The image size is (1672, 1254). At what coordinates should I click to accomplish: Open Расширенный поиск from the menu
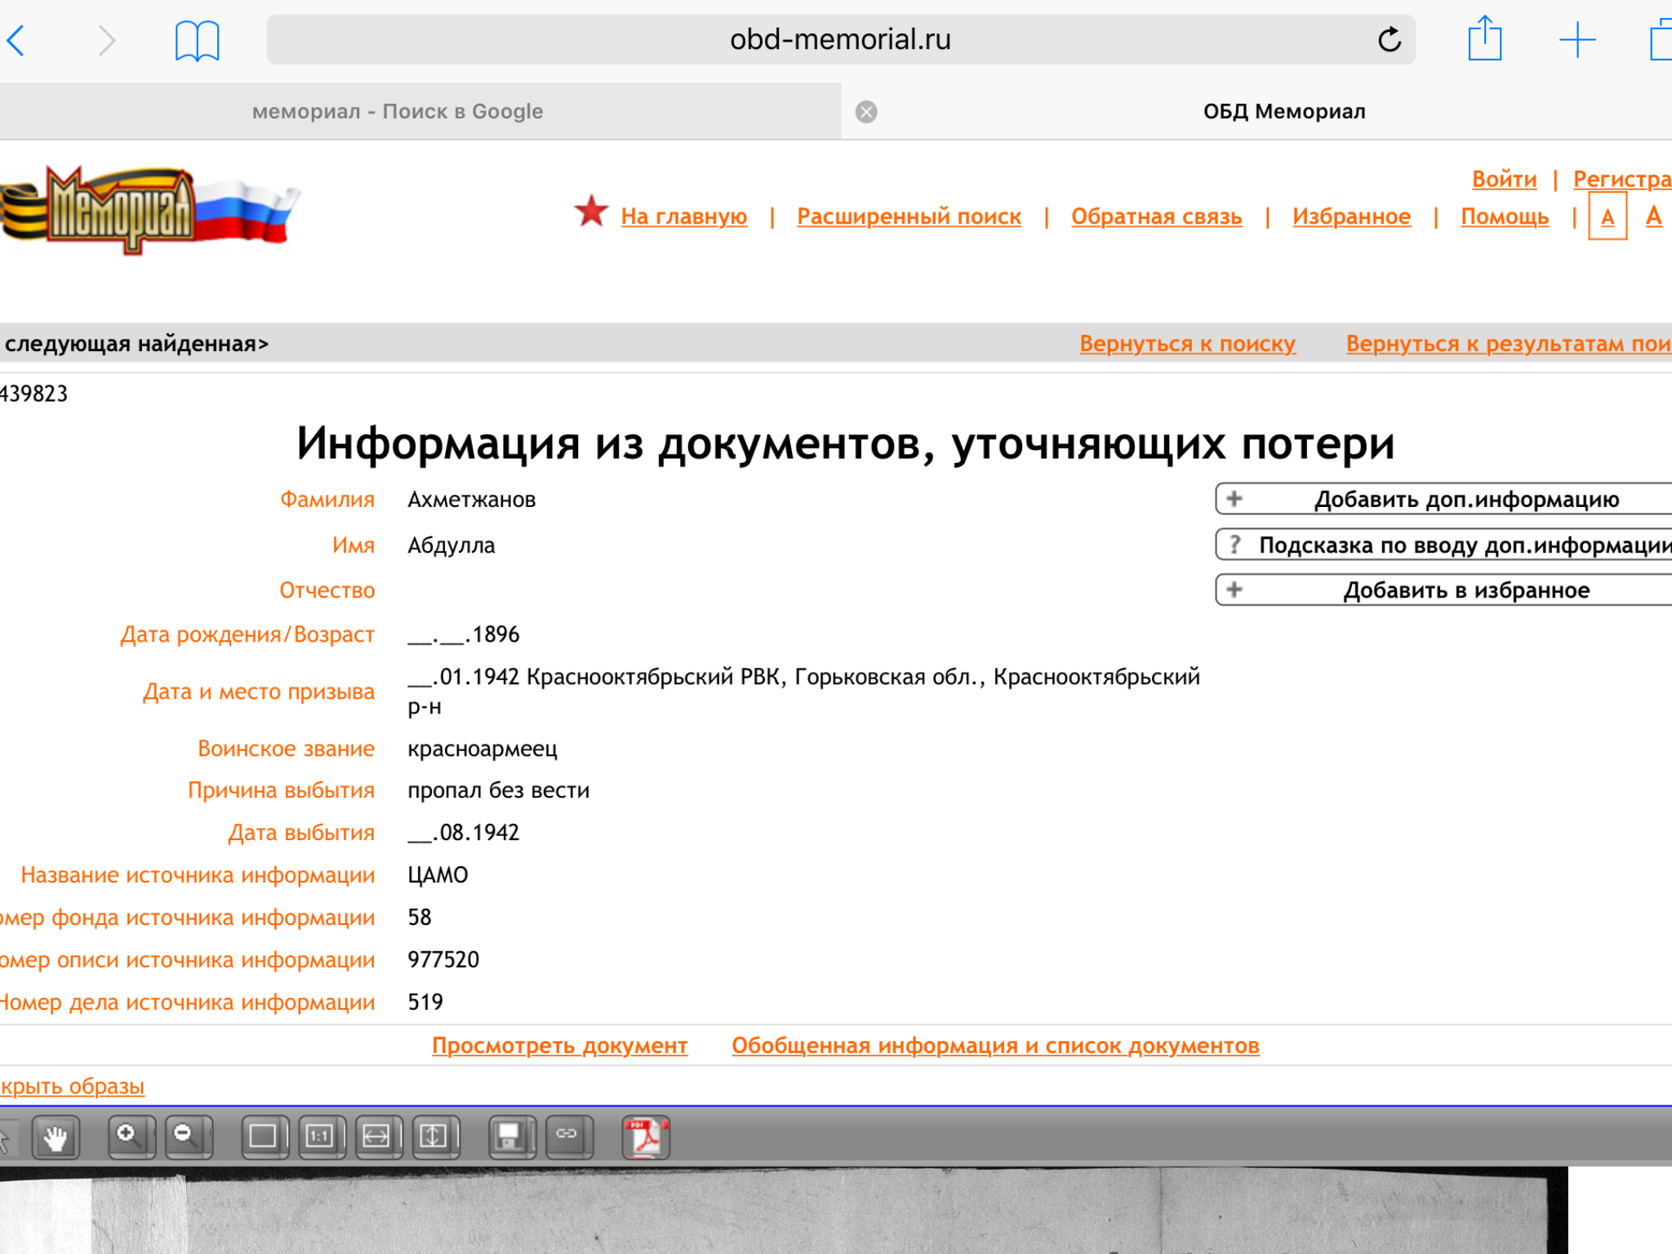[x=909, y=216]
